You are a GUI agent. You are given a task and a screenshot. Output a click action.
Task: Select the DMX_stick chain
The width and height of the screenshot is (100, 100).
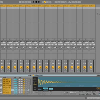(x=7, y=92)
